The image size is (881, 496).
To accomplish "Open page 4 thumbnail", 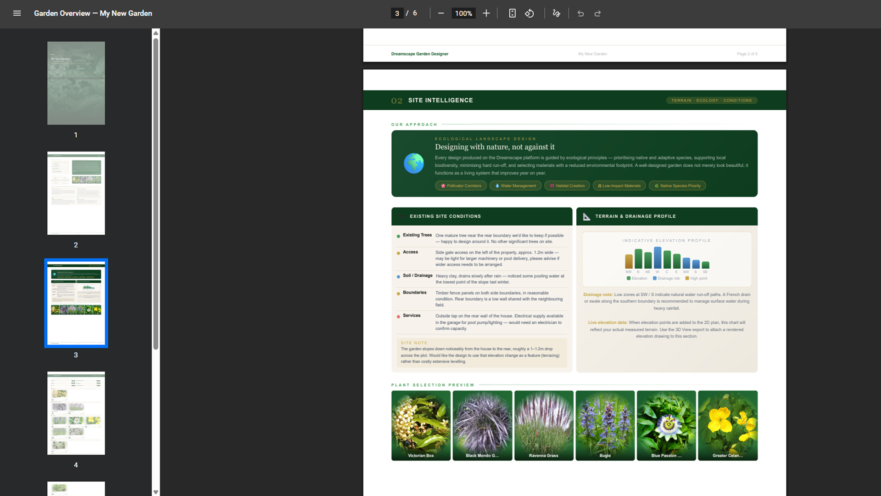I will (76, 413).
